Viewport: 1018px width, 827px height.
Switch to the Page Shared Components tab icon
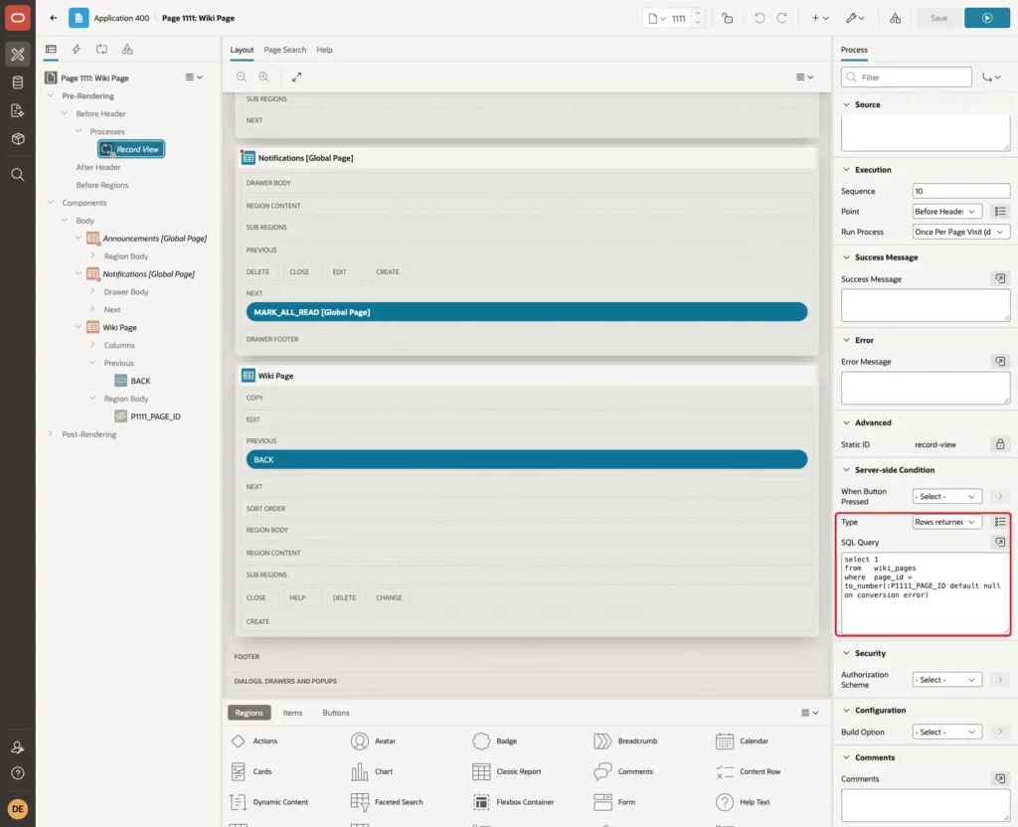[x=127, y=50]
